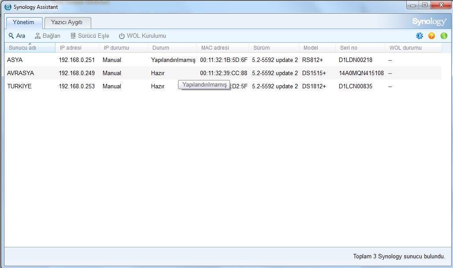
Task: Open help with the orange question icon
Action: (x=431, y=36)
